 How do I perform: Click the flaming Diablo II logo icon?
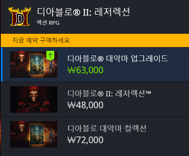[x=20, y=16]
